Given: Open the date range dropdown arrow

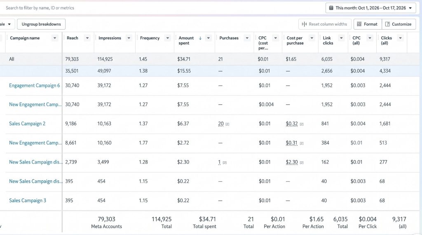Looking at the screenshot, I should tap(410, 8).
